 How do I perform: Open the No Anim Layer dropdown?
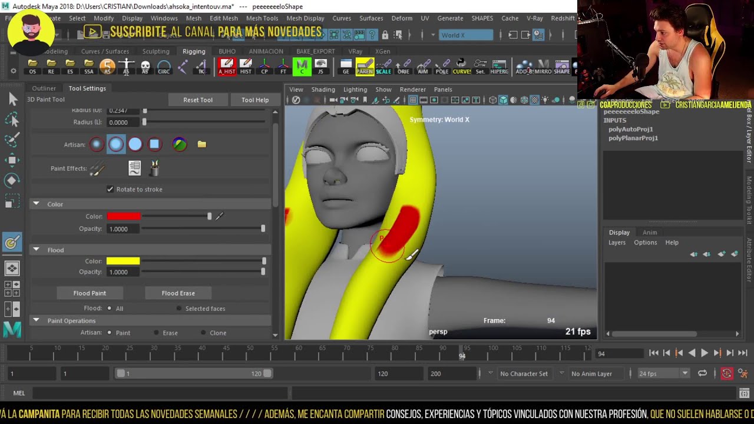point(593,373)
